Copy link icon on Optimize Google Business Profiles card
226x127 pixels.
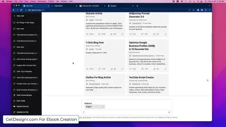166,69
